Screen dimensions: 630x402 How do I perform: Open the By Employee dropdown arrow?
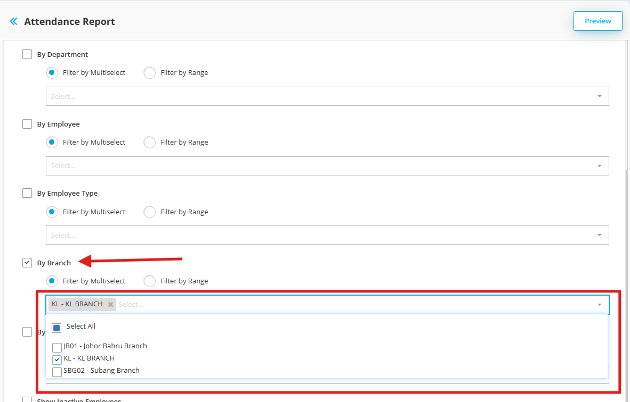[x=600, y=165]
